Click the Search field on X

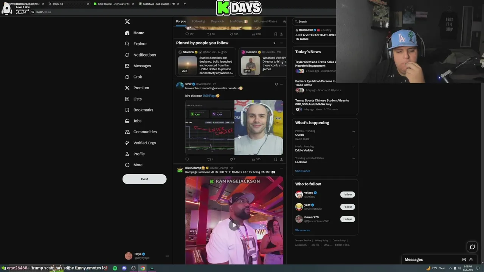coord(315,22)
